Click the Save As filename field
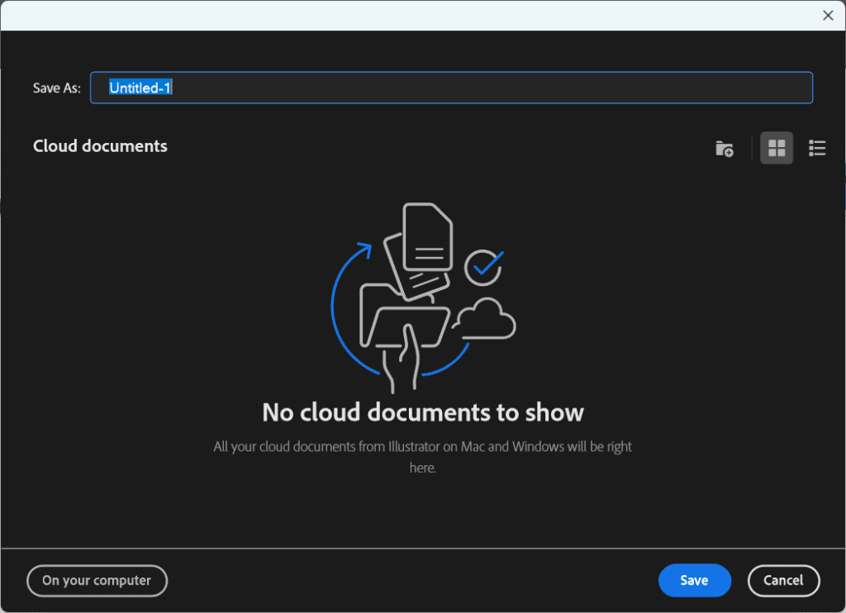The width and height of the screenshot is (846, 613). [x=451, y=88]
